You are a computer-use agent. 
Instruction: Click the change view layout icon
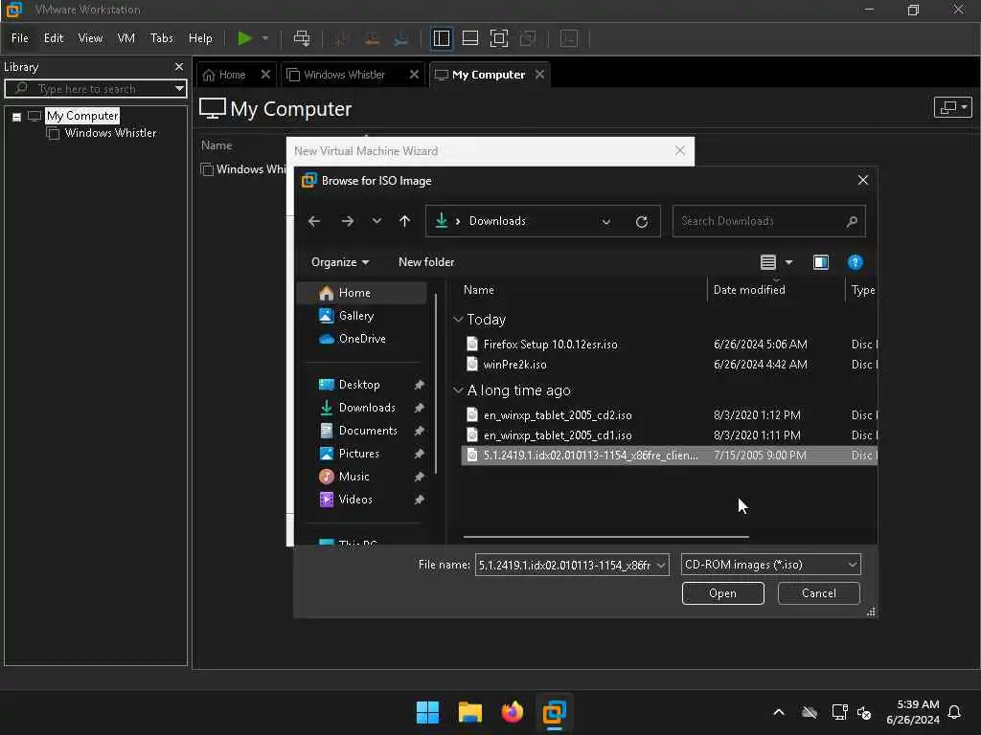767,262
